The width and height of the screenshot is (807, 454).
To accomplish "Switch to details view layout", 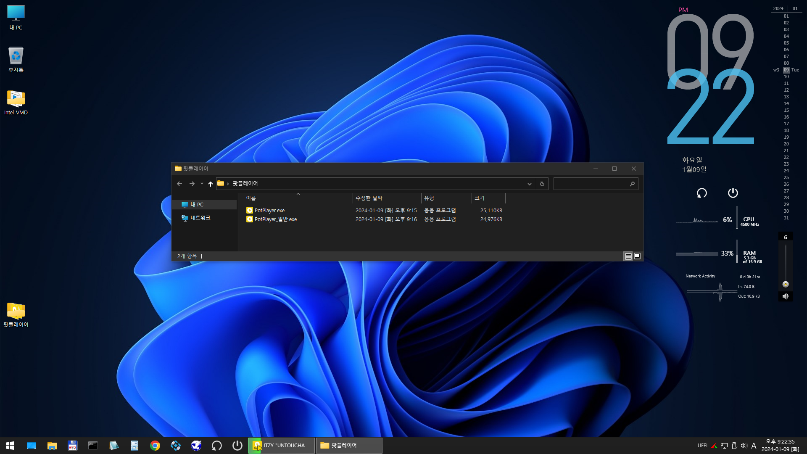I will [x=628, y=256].
